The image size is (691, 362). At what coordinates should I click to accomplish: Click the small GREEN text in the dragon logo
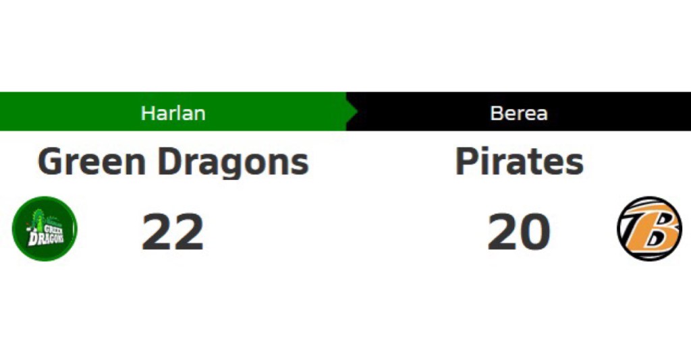(x=54, y=228)
